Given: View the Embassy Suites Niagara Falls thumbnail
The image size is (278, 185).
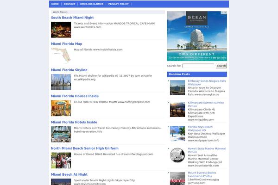Looking at the screenshot, I should 177,87.
